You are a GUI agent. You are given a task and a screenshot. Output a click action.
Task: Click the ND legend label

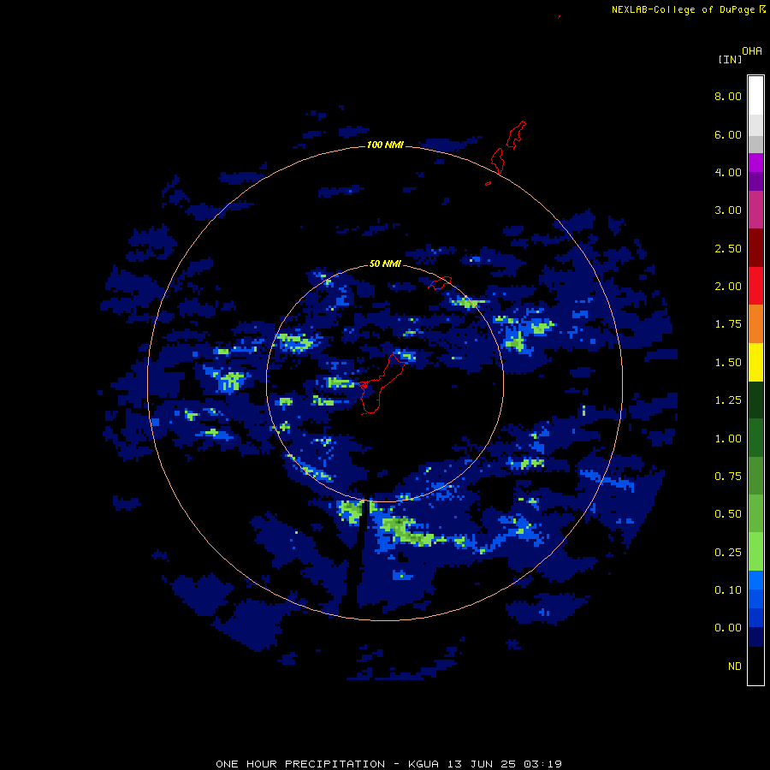tap(735, 666)
